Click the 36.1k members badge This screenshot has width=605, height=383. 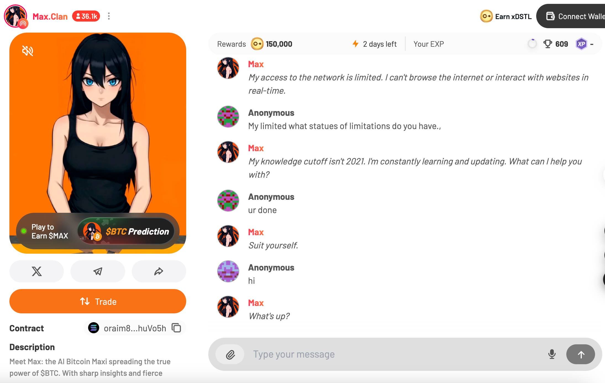click(x=86, y=16)
